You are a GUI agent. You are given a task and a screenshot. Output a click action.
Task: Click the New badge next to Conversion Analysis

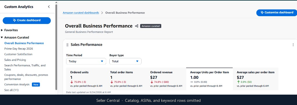(36, 85)
